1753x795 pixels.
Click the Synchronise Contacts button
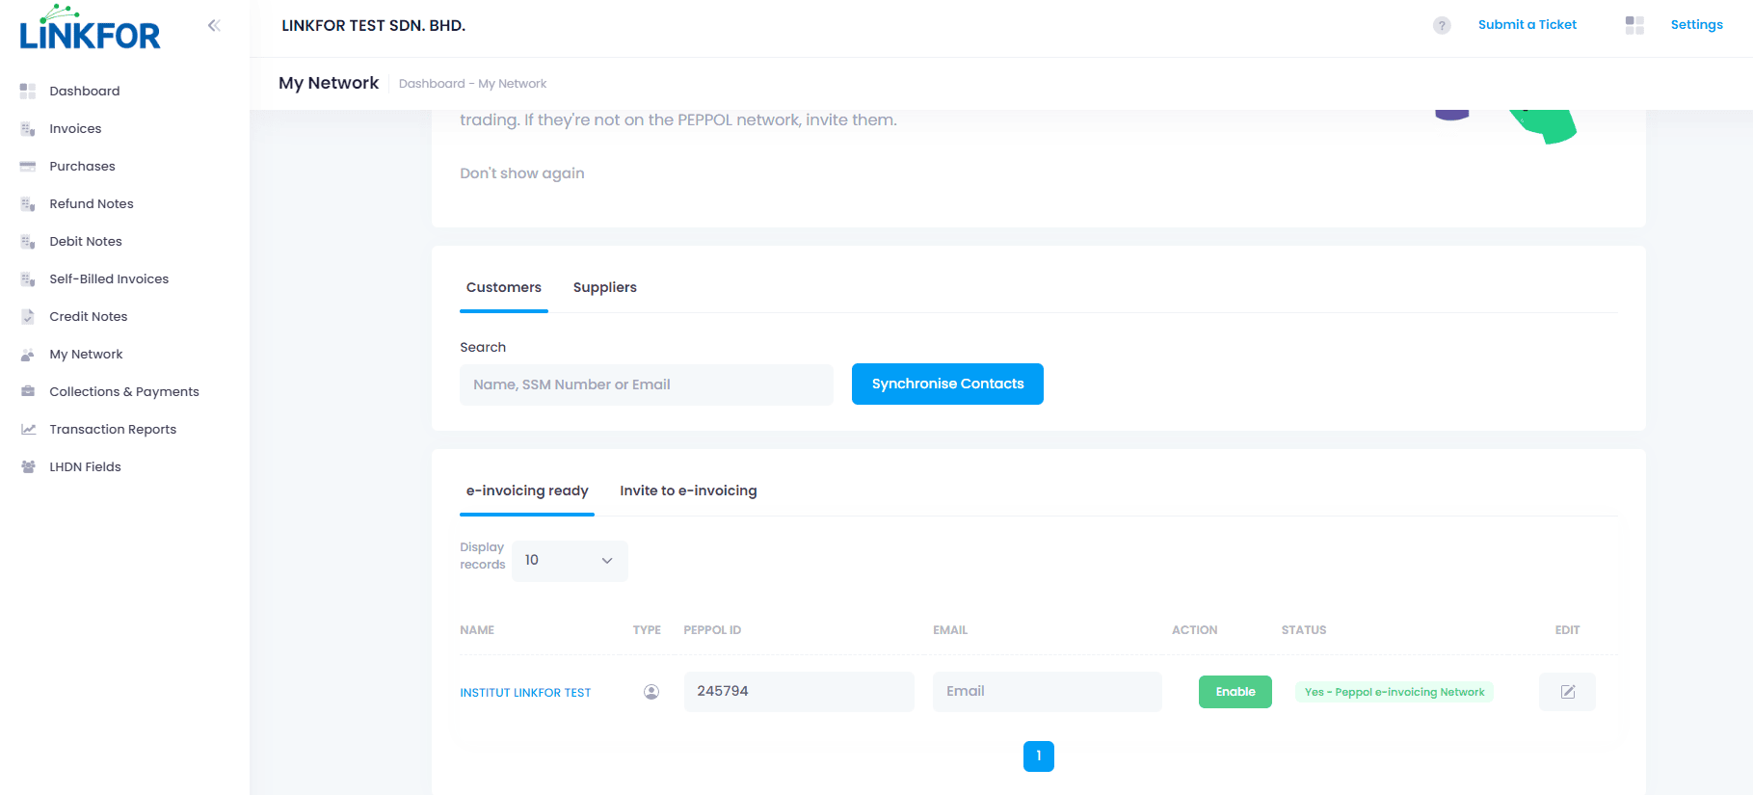click(947, 384)
